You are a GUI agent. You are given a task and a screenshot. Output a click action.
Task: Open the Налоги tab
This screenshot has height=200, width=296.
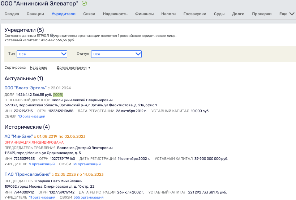(x=168, y=14)
